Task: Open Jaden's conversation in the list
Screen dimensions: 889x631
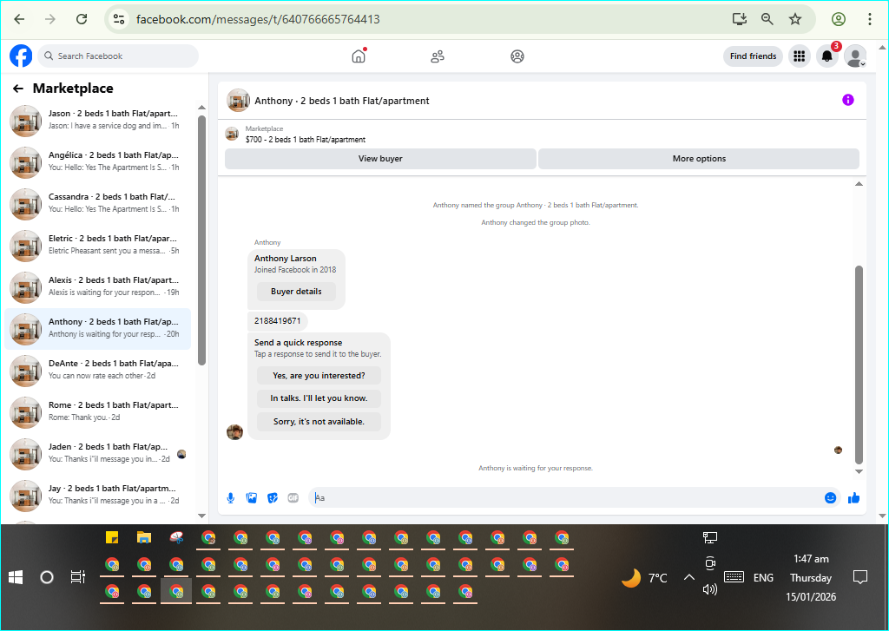Action: tap(97, 453)
